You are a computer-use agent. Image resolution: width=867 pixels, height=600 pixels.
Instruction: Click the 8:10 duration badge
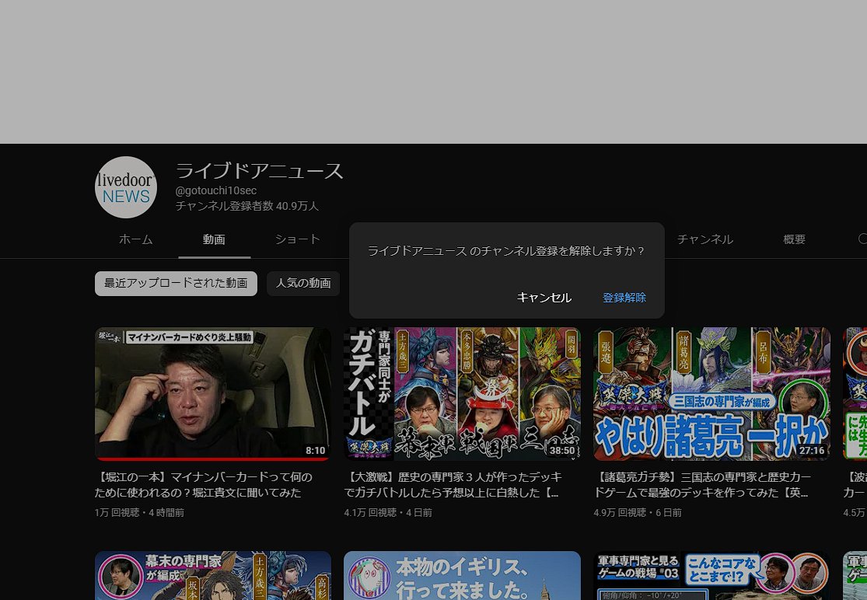click(x=315, y=450)
